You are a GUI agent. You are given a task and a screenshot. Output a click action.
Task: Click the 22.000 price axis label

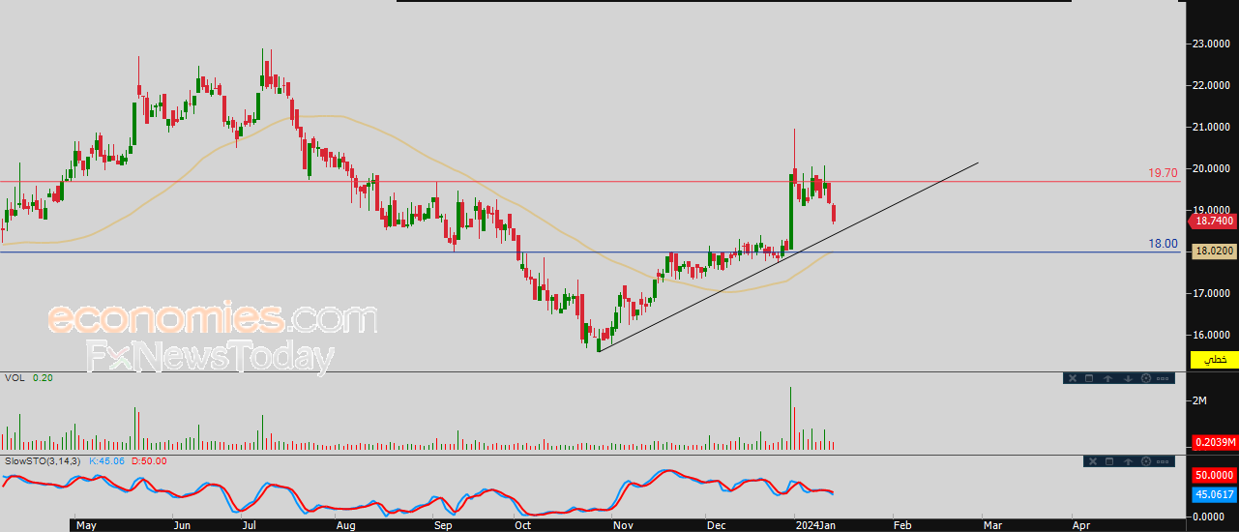point(1212,85)
